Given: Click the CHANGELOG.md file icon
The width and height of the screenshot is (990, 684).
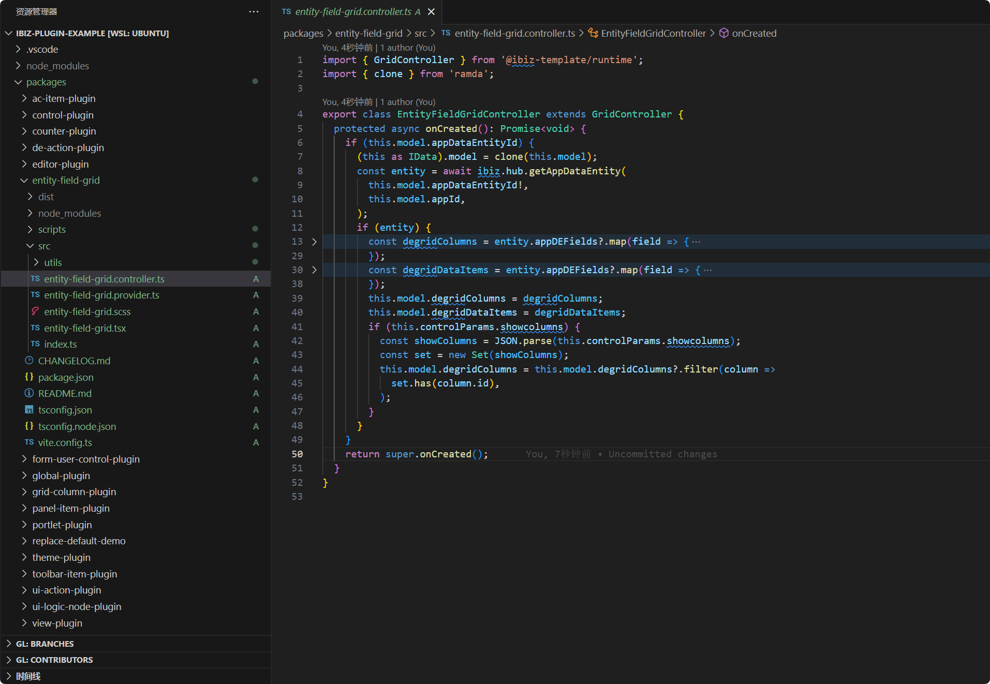Looking at the screenshot, I should (29, 361).
